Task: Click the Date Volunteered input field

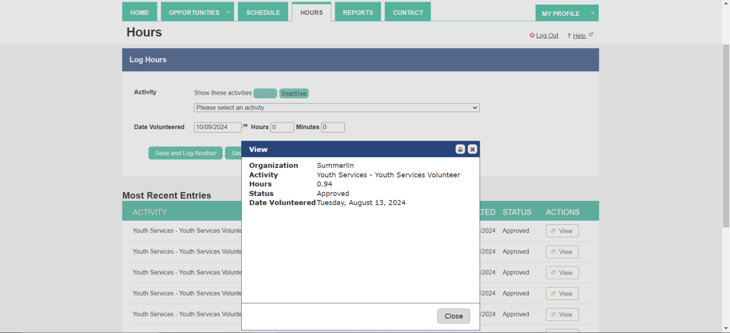Action: 217,127
